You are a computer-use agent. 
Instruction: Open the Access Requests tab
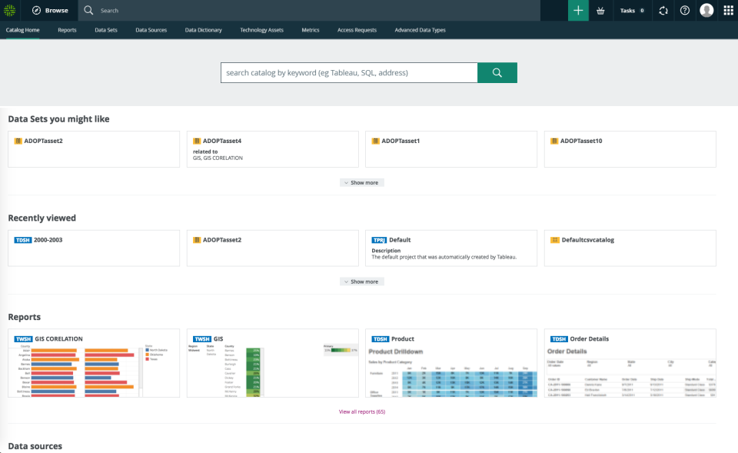tap(357, 30)
